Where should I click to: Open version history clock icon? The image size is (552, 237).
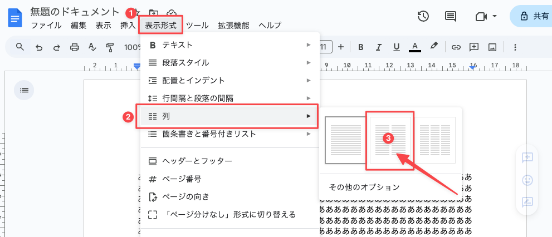423,16
